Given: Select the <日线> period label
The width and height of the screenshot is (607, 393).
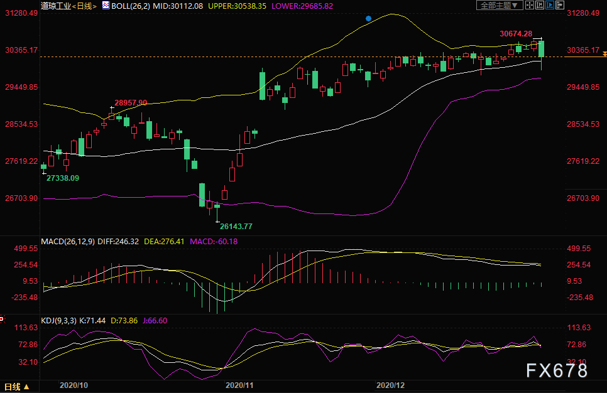Looking at the screenshot, I should [x=84, y=6].
